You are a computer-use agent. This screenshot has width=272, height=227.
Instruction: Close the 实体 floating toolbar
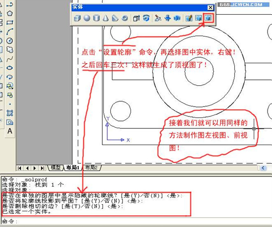210,7
